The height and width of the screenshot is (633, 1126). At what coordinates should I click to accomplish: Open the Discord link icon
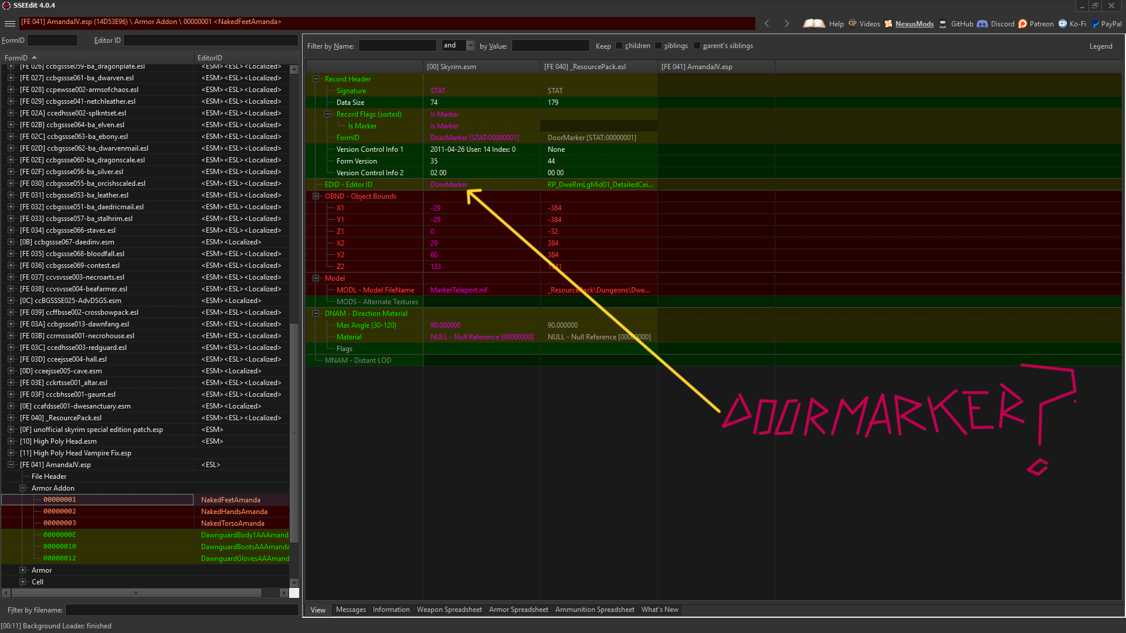982,24
